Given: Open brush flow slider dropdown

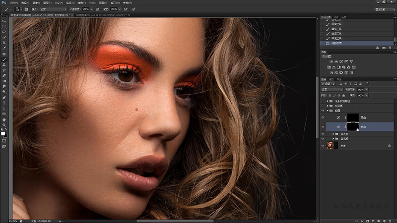Looking at the screenshot, I should 120,9.
